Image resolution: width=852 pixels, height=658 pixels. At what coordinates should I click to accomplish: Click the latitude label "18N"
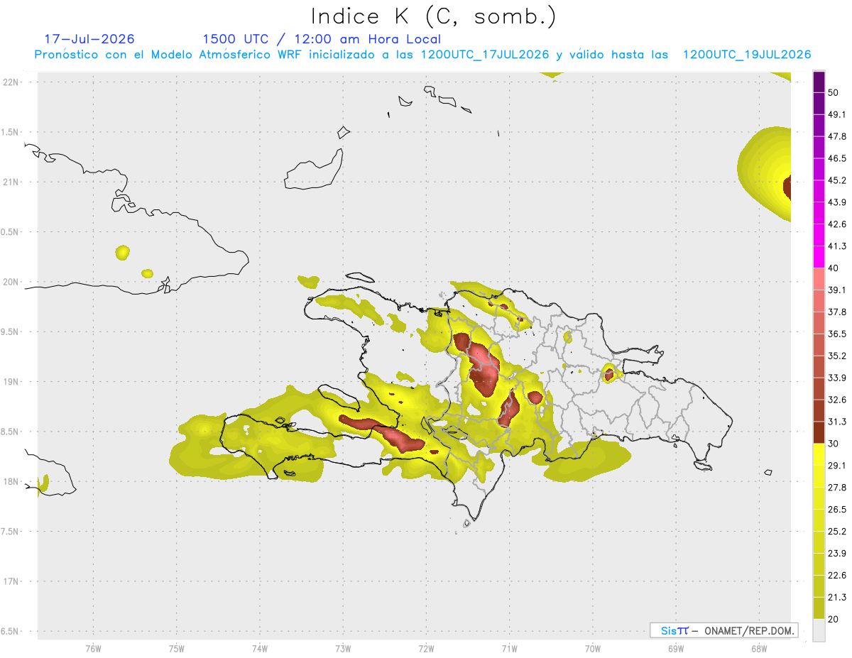(11, 481)
